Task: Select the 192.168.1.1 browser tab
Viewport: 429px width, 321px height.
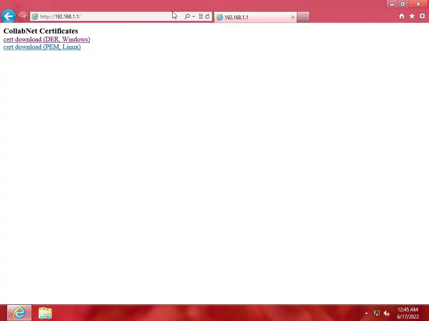Action: [255, 17]
